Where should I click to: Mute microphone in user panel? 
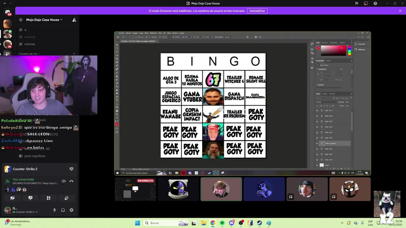pos(55,210)
